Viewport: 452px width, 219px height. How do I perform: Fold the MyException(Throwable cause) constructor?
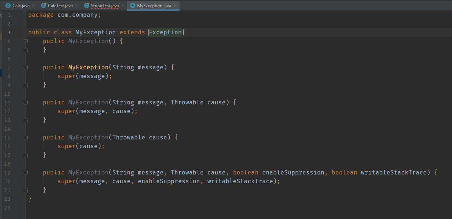tap(26, 138)
